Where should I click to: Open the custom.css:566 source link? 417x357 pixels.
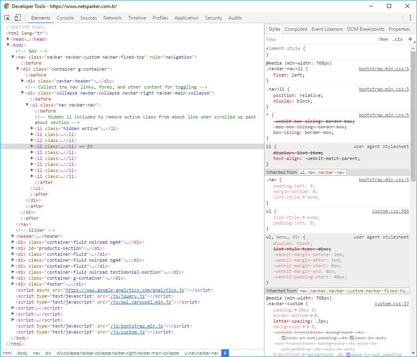(x=390, y=211)
